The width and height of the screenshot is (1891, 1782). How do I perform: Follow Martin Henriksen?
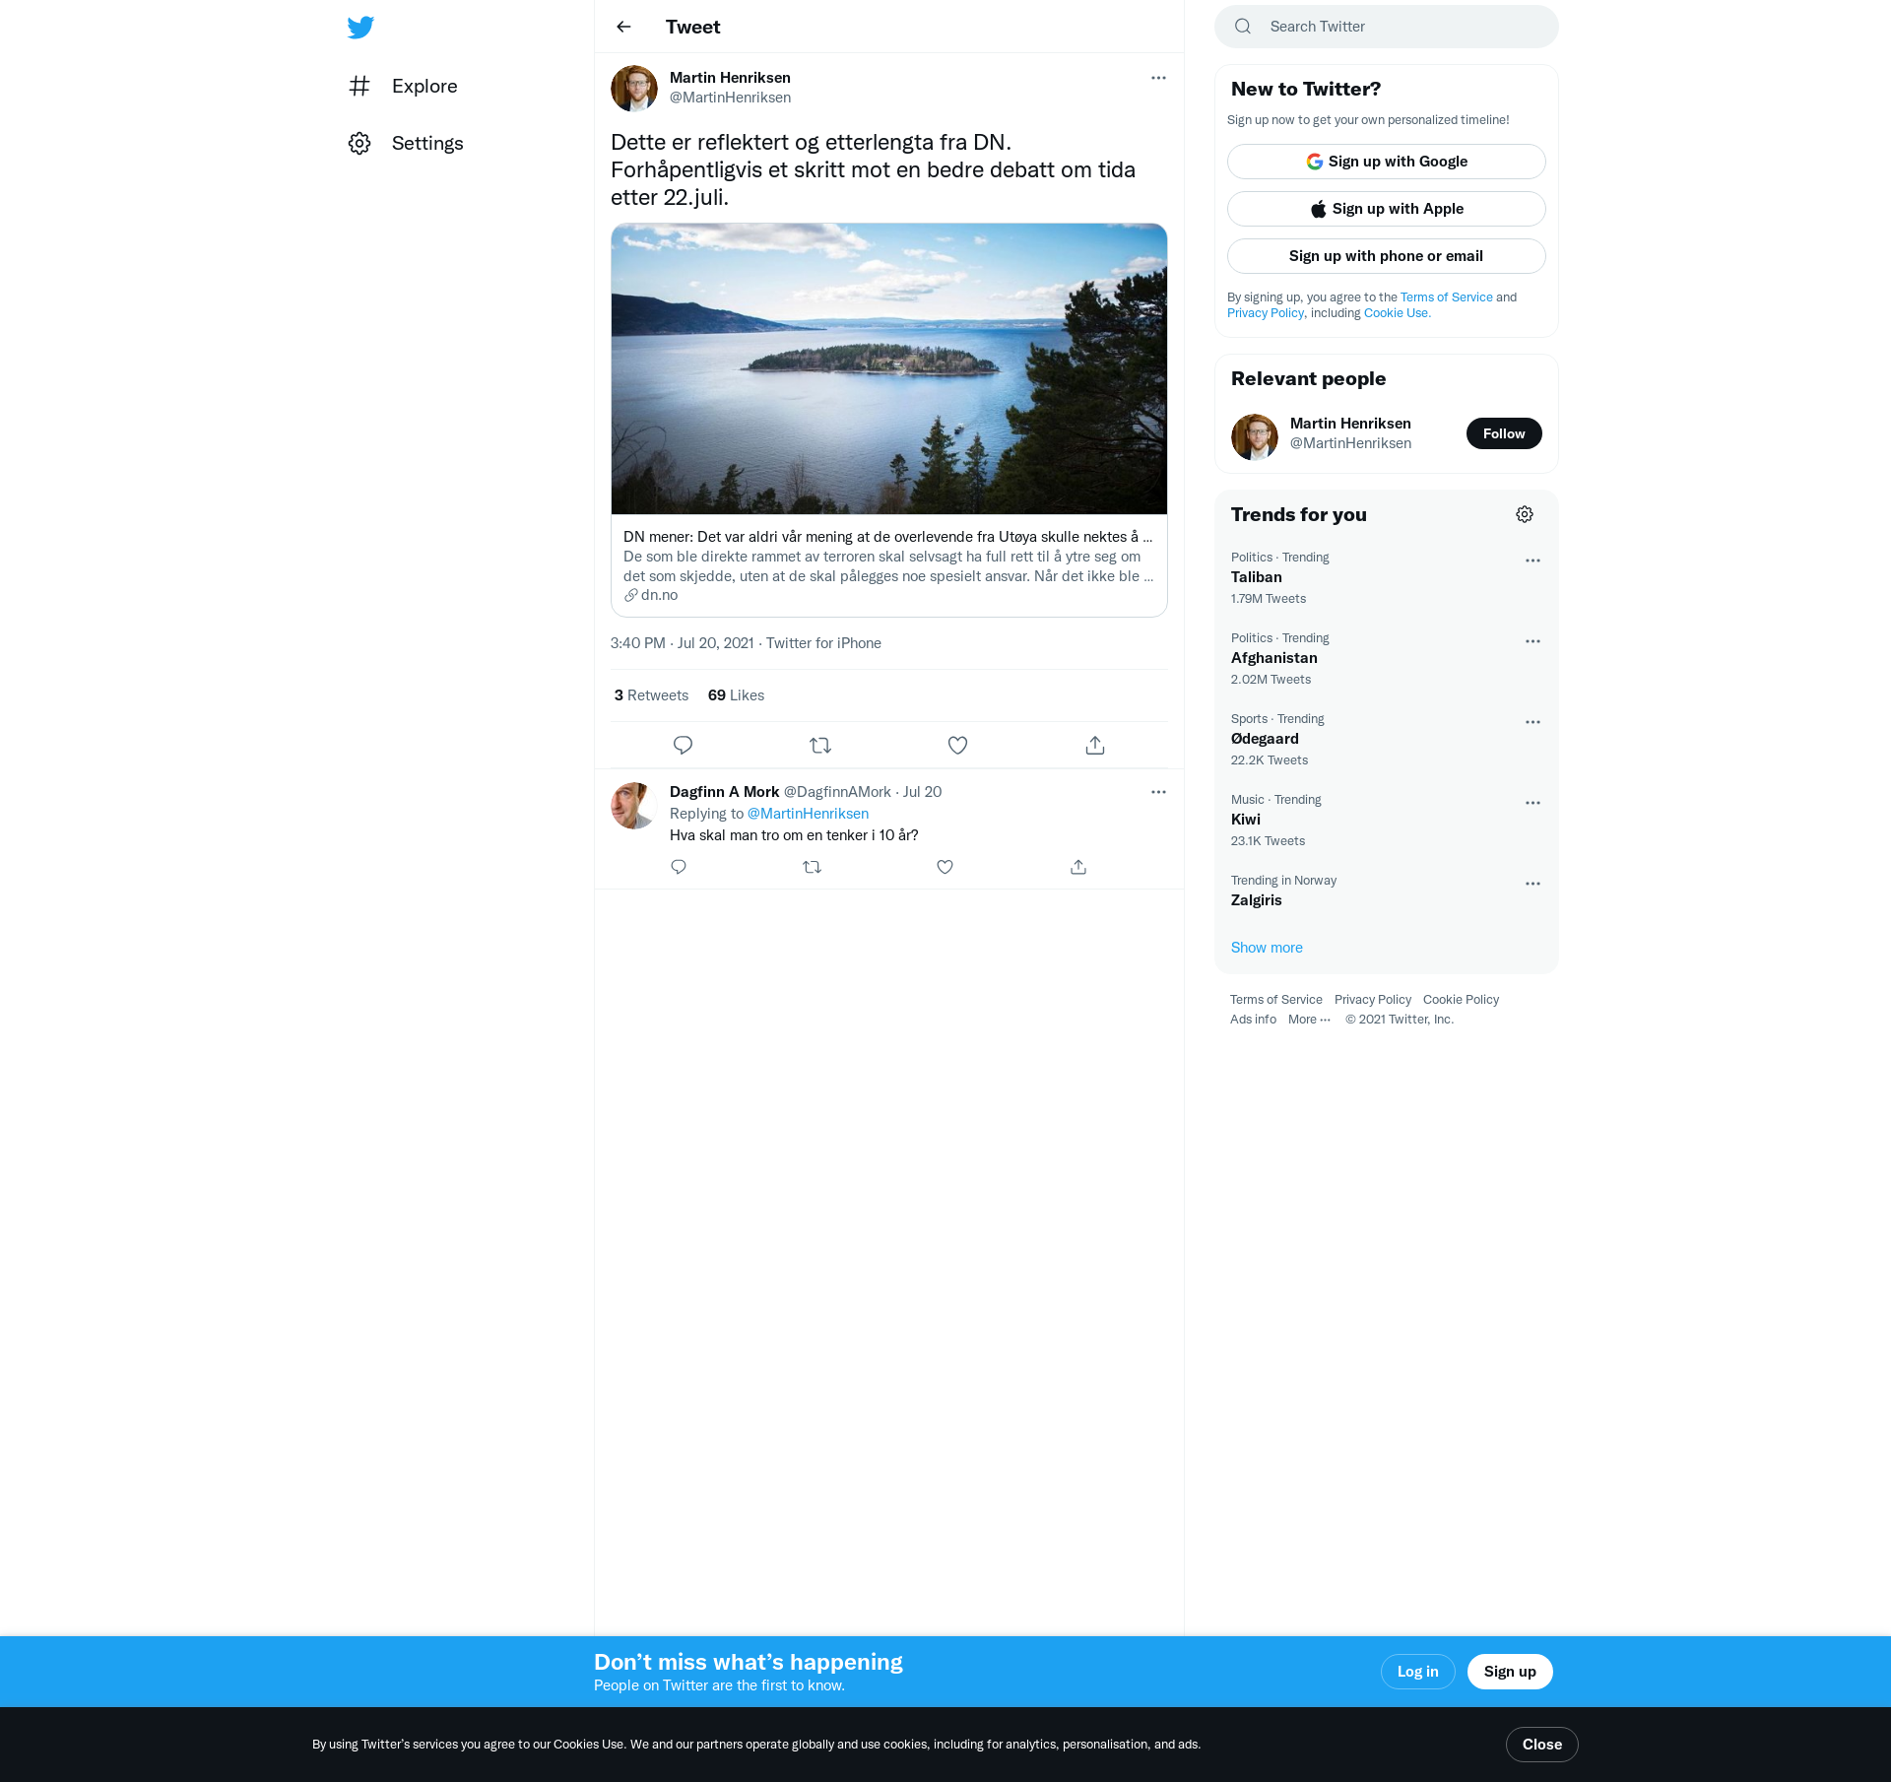pyautogui.click(x=1504, y=433)
